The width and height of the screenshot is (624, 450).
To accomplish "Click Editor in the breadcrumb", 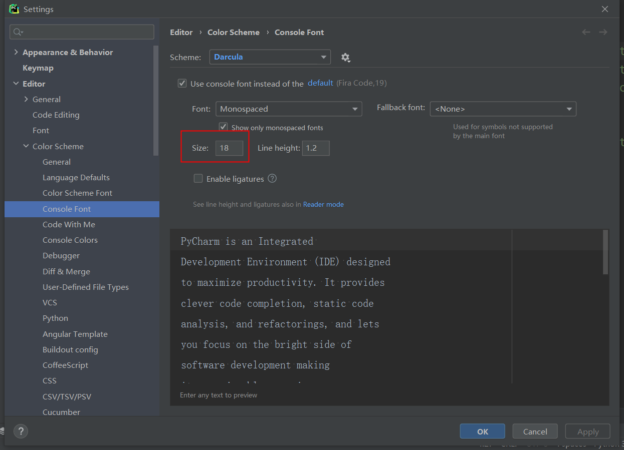I will point(181,32).
